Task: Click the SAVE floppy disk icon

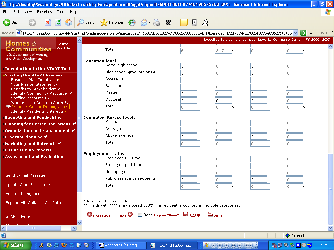Action: click(x=186, y=214)
